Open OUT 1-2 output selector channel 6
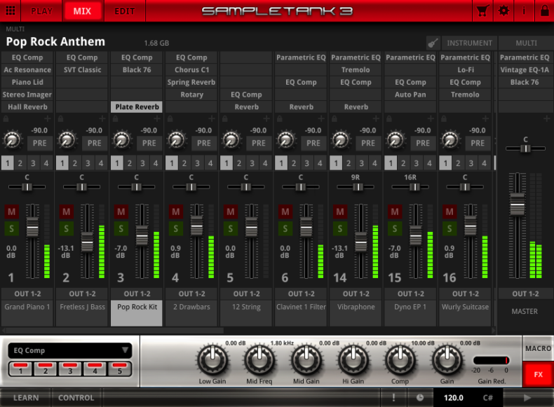Viewport: 554px width, 407px height. pos(301,294)
